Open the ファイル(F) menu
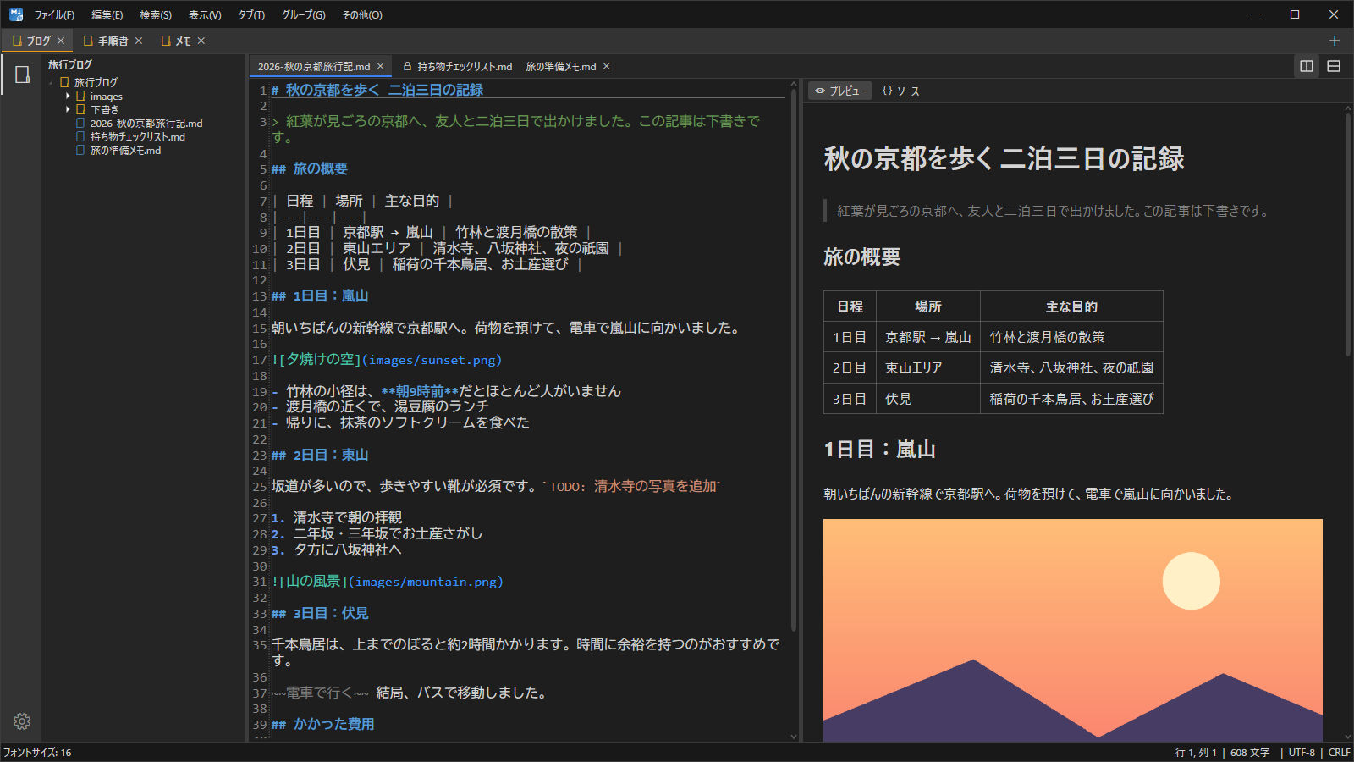Viewport: 1354px width, 762px height. pyautogui.click(x=54, y=14)
